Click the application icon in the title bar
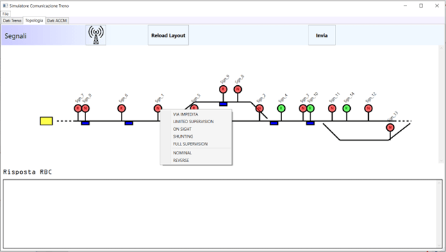The height and width of the screenshot is (252, 446). click(x=5, y=6)
